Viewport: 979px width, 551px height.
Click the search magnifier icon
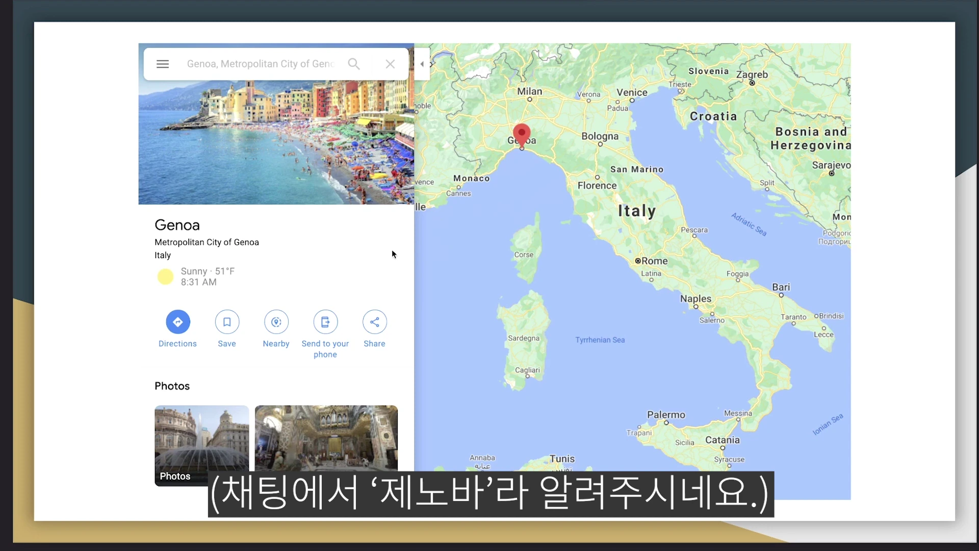tap(354, 64)
